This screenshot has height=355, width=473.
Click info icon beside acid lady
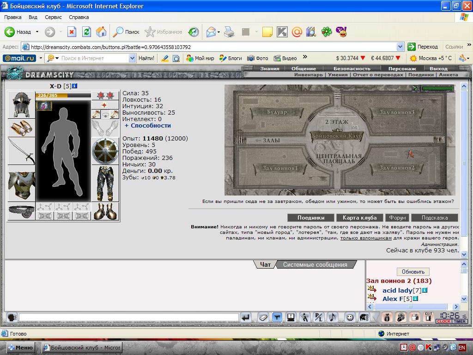[x=425, y=290]
